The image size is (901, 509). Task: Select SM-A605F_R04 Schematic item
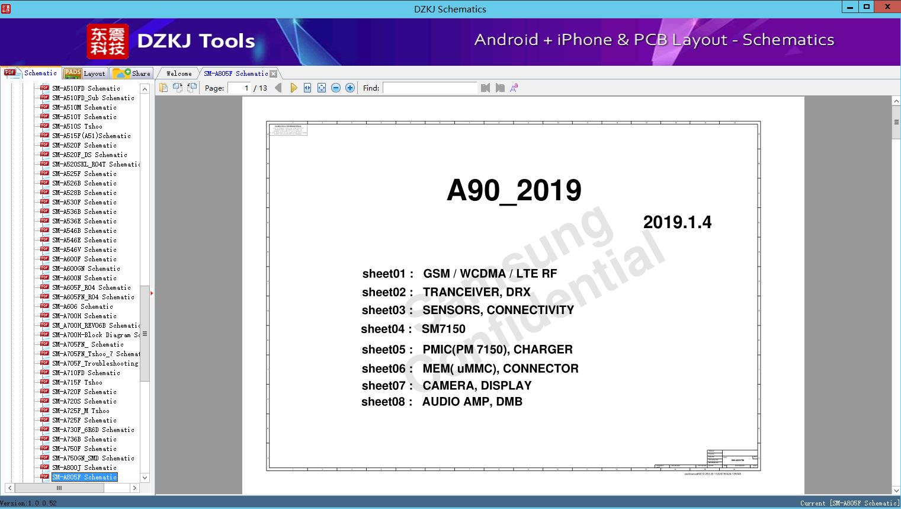[91, 287]
